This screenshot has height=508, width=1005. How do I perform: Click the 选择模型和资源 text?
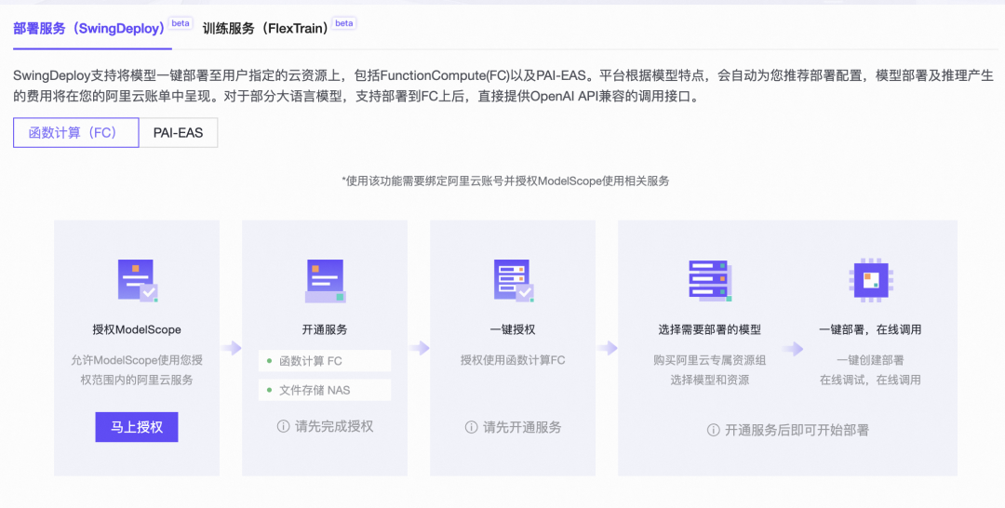709,380
